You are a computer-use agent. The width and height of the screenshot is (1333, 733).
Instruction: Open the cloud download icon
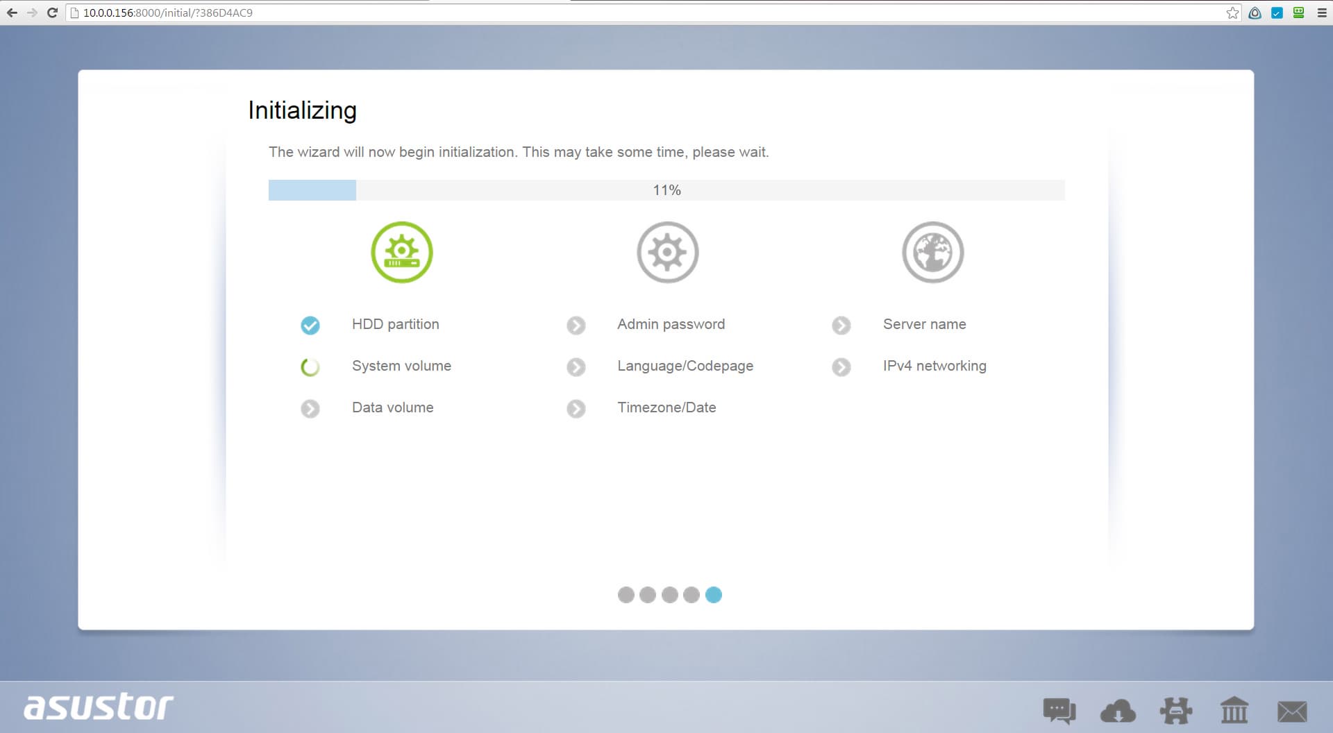(x=1118, y=711)
